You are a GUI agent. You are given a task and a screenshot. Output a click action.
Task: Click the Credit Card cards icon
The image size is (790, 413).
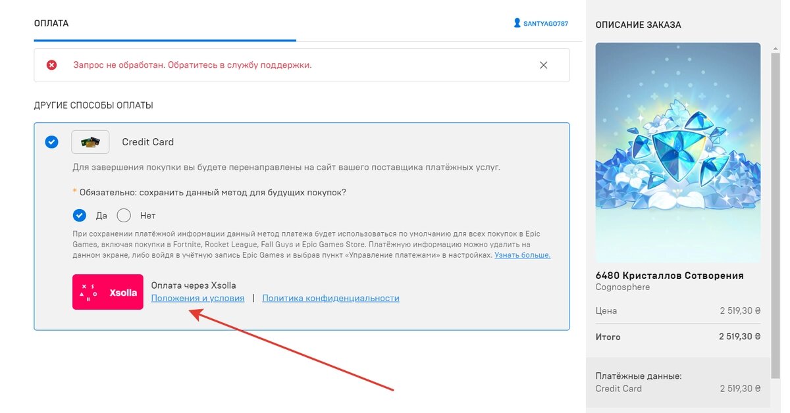click(90, 142)
